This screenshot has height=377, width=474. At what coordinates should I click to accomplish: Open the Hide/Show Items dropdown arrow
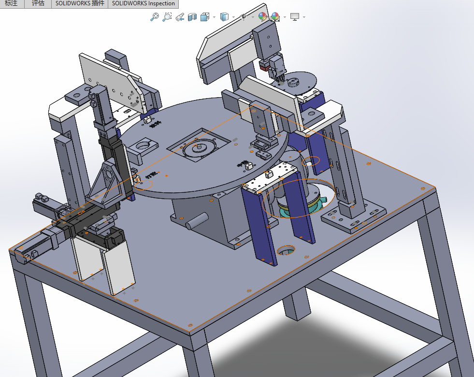click(253, 17)
